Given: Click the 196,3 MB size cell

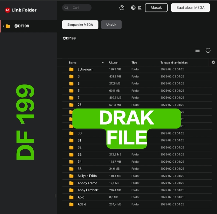Looking at the screenshot, I should coord(115,69).
